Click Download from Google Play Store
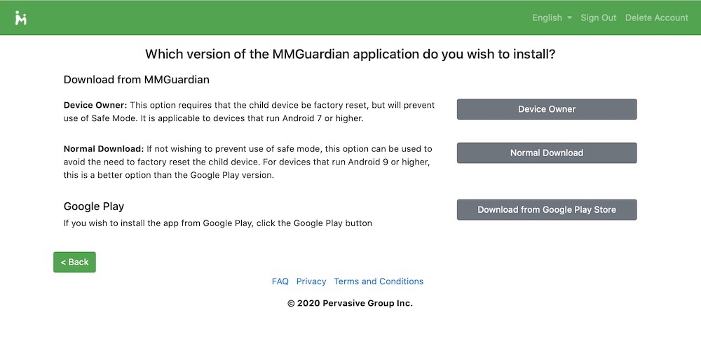Viewport: 701px width, 350px height. pyautogui.click(x=547, y=209)
